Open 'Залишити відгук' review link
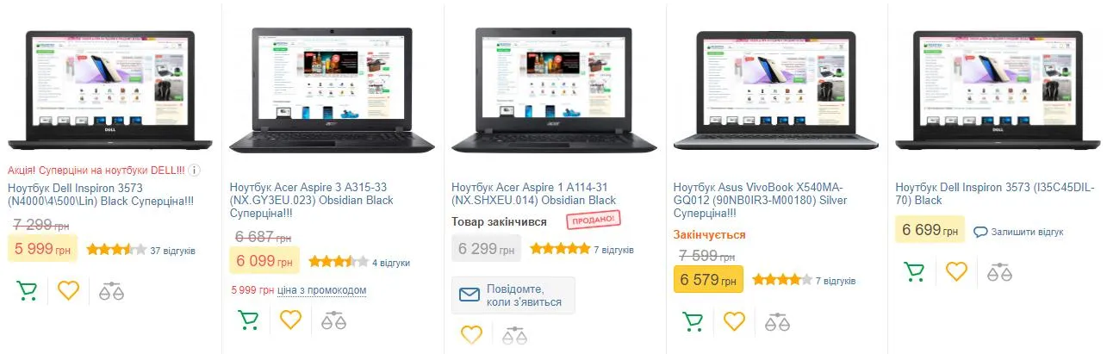 [1018, 232]
